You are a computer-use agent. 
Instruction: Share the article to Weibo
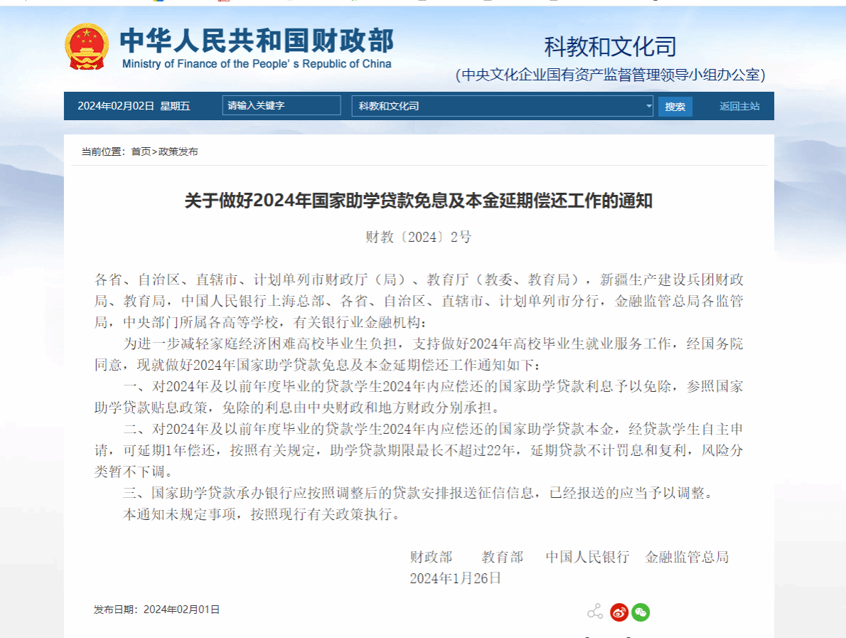[619, 612]
